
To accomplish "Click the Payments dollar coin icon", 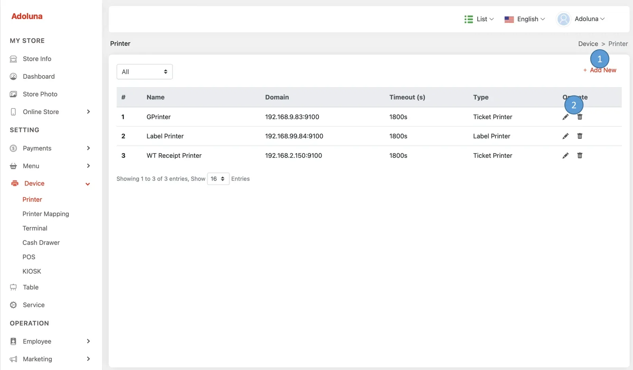I will (x=13, y=148).
